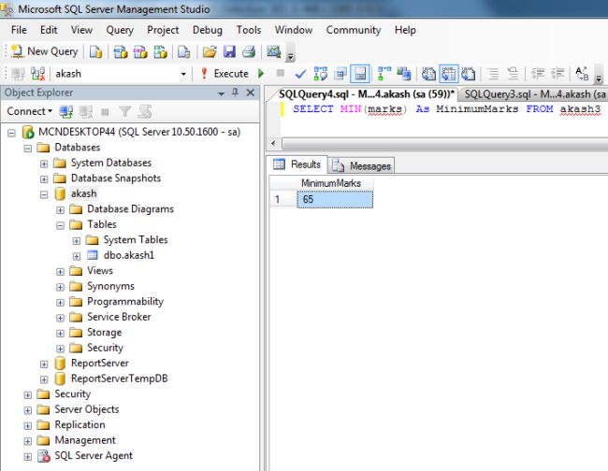Click Specify Template Parameters icon
The image size is (608, 471).
coord(582,74)
